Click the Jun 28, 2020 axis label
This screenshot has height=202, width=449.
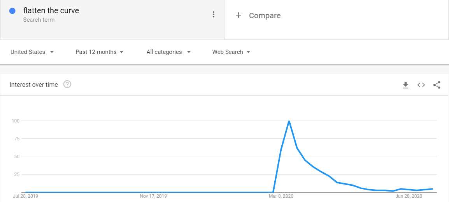click(x=409, y=196)
